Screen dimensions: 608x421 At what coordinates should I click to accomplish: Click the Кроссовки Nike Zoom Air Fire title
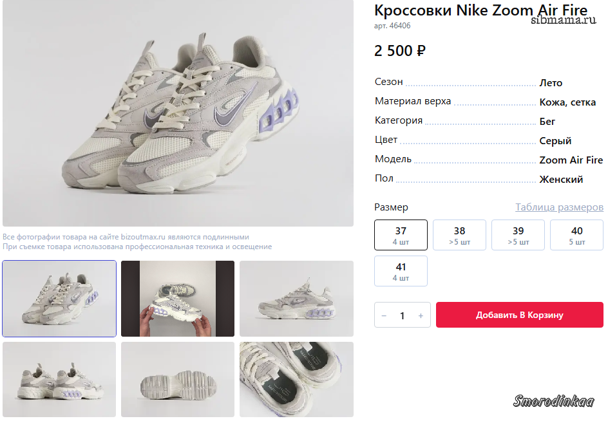[x=480, y=10]
